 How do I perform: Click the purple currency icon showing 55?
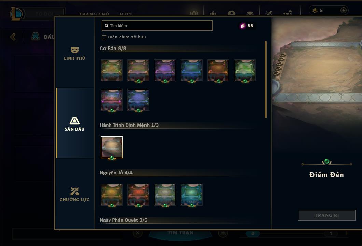(x=242, y=26)
